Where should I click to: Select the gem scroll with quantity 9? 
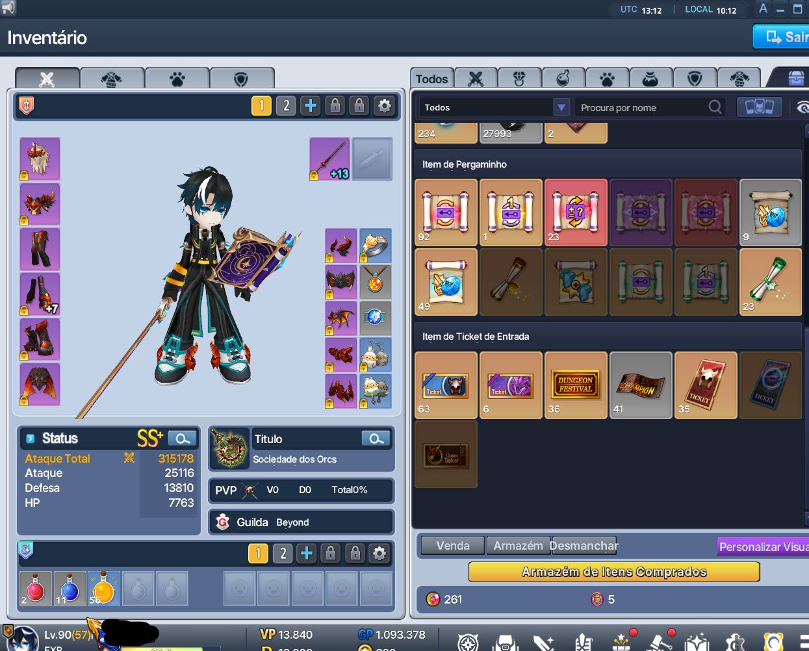click(x=771, y=212)
